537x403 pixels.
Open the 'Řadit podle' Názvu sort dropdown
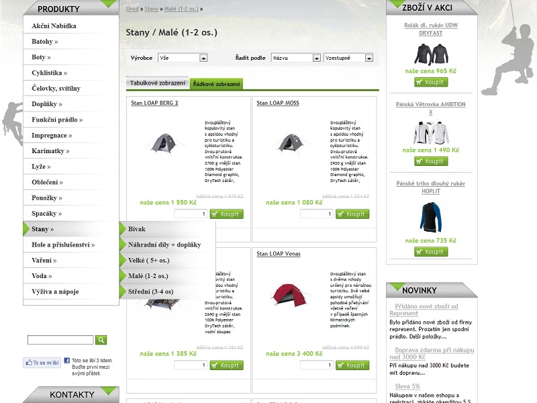pos(296,58)
